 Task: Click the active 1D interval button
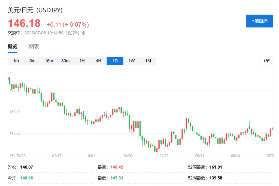pos(115,61)
